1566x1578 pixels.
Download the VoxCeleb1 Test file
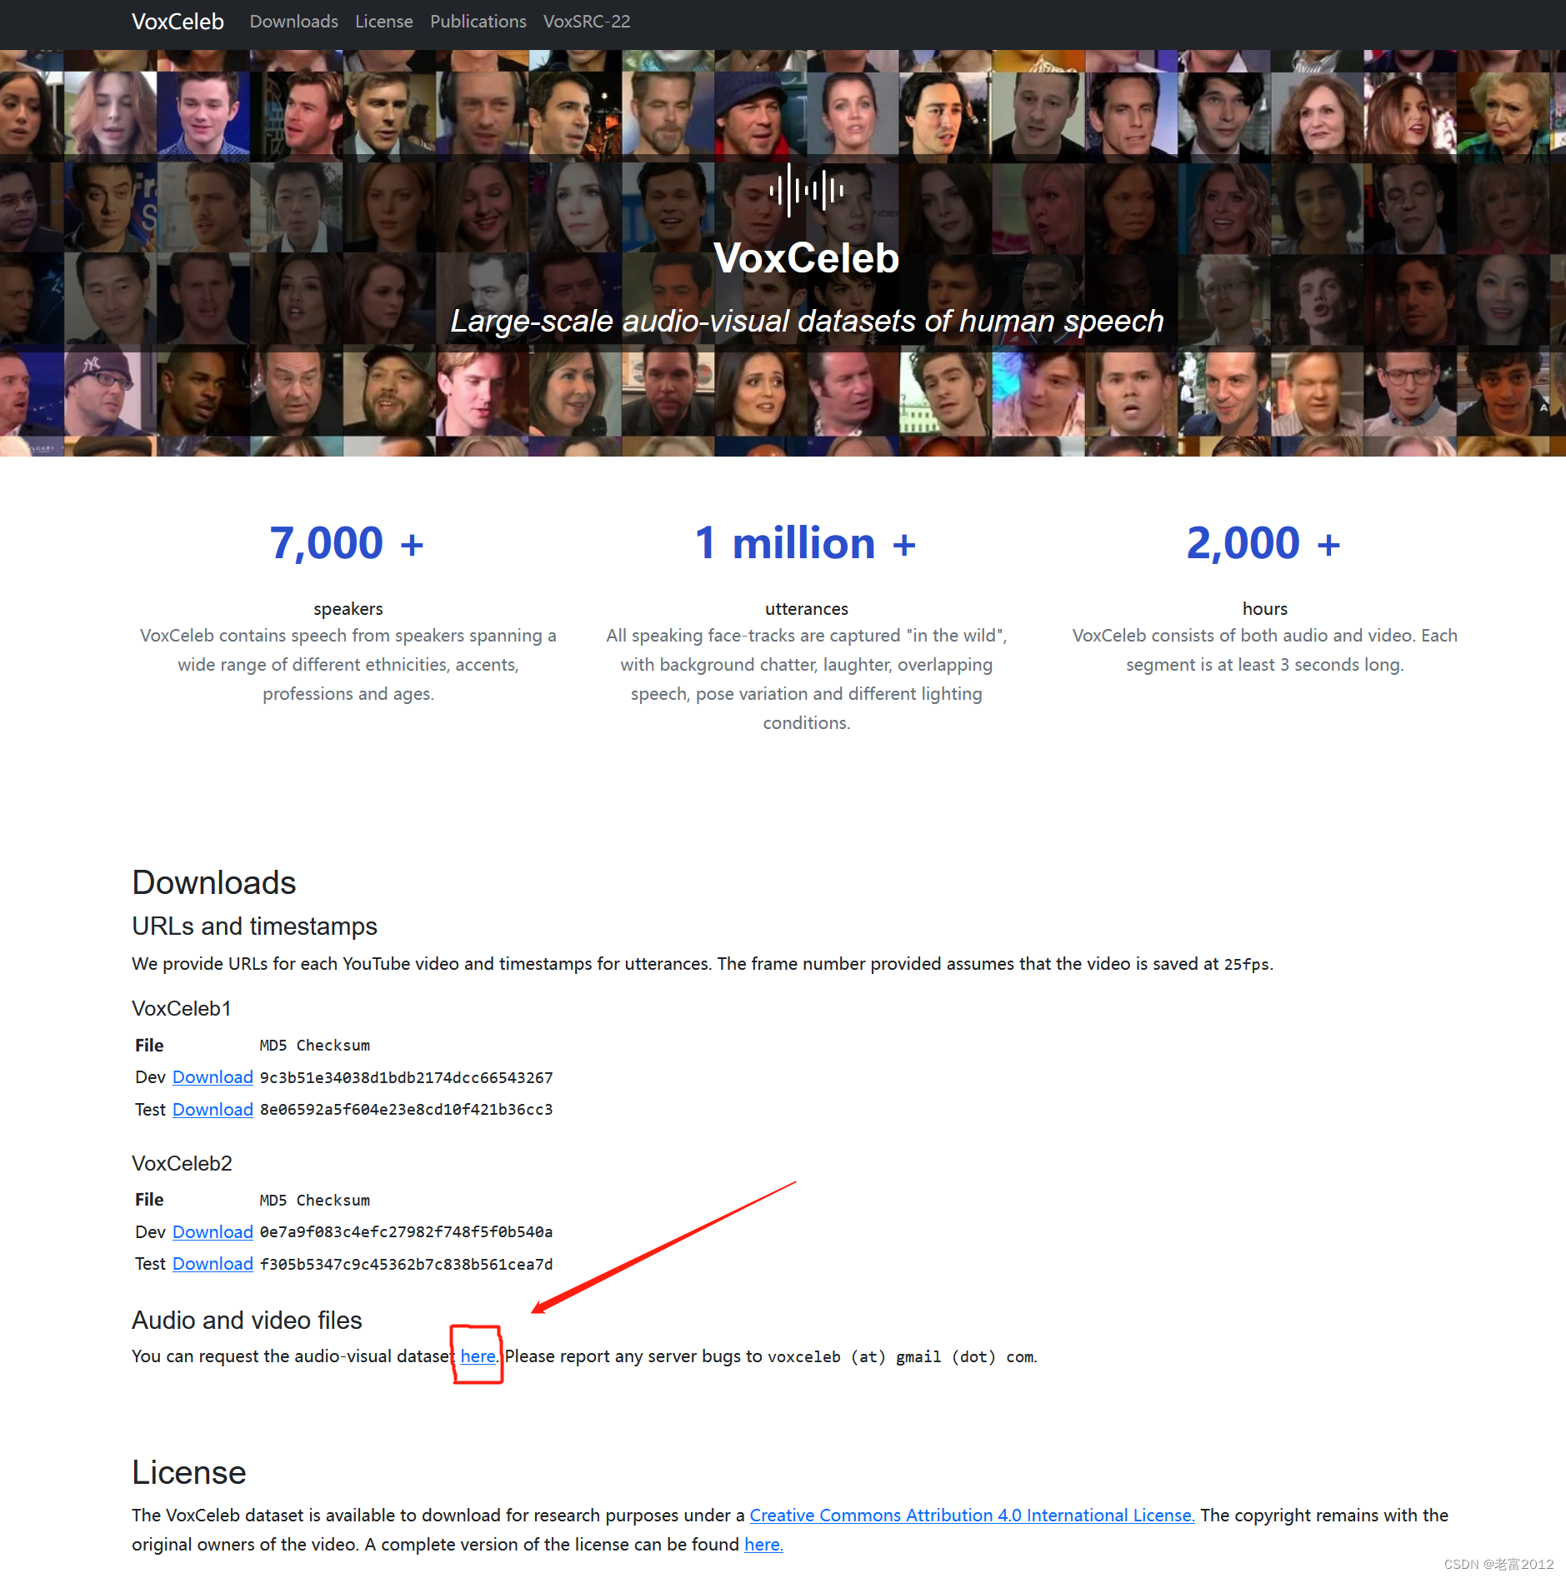(213, 1110)
